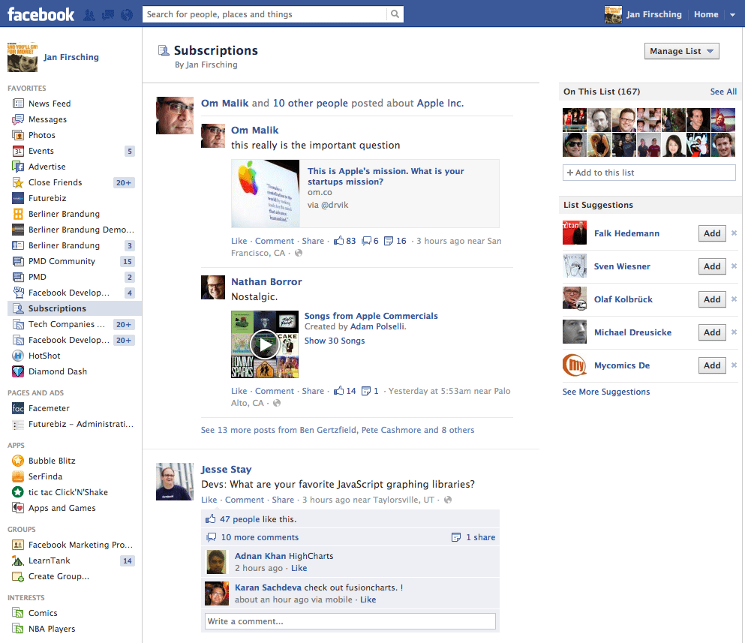Open friend requests icon in top bar

point(89,15)
